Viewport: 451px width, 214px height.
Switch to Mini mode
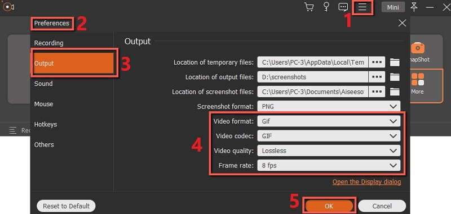393,7
